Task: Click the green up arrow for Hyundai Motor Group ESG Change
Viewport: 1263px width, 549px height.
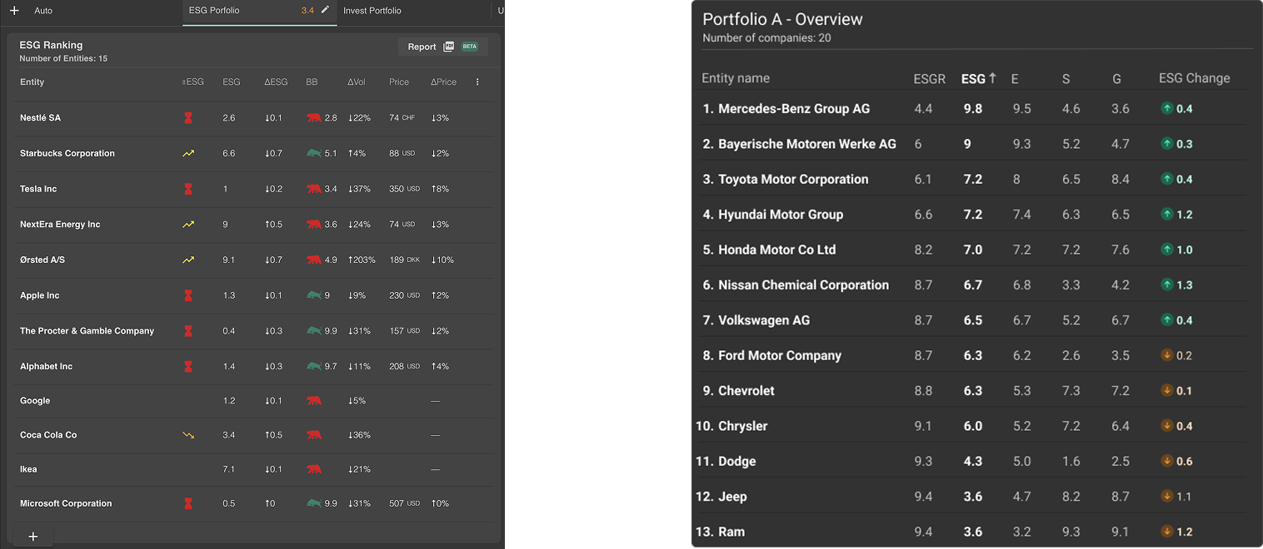Action: click(1166, 215)
